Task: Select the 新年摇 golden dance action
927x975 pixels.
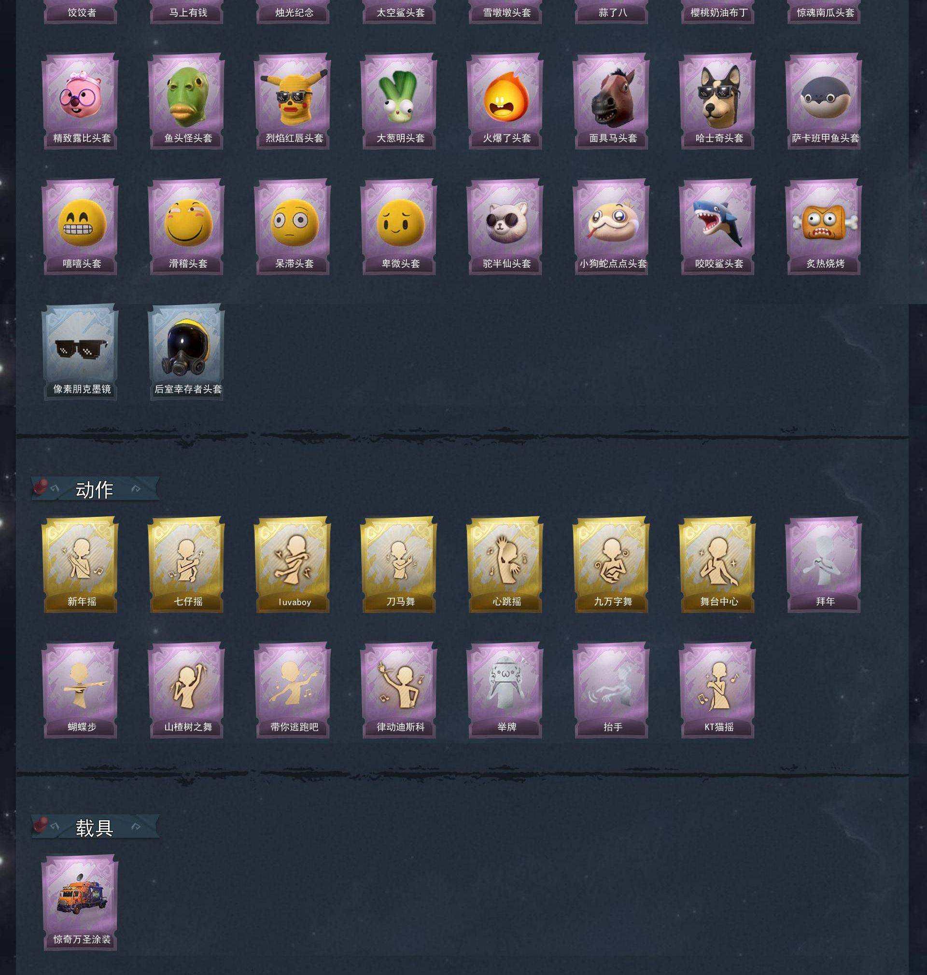Action: pyautogui.click(x=80, y=565)
